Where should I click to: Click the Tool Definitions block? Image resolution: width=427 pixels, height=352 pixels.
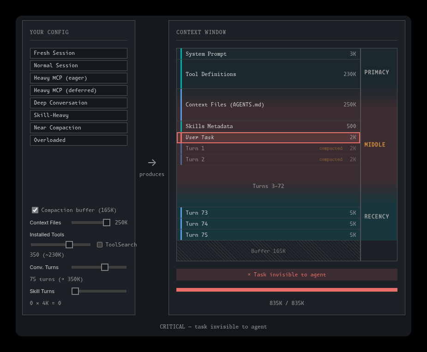(x=268, y=74)
